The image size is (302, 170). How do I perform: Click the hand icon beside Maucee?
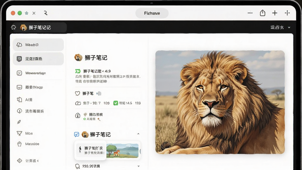click(19, 144)
